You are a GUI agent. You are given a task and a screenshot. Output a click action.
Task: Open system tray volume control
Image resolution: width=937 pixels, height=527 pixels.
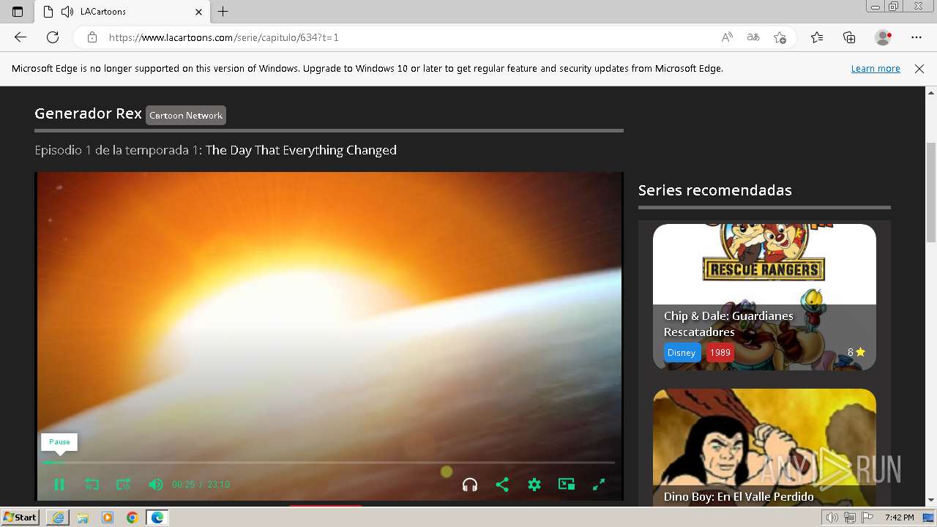pos(832,517)
